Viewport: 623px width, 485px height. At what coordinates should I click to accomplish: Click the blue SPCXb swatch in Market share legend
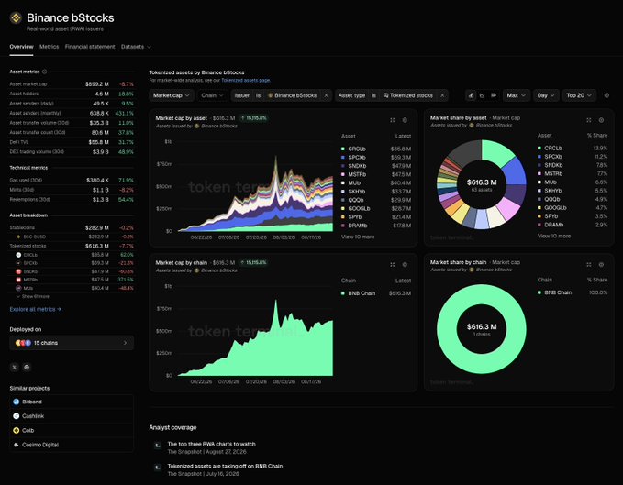click(x=540, y=157)
